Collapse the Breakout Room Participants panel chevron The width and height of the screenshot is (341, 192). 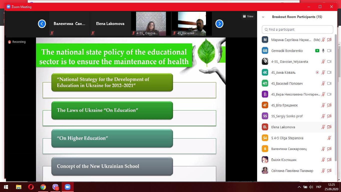(x=263, y=17)
